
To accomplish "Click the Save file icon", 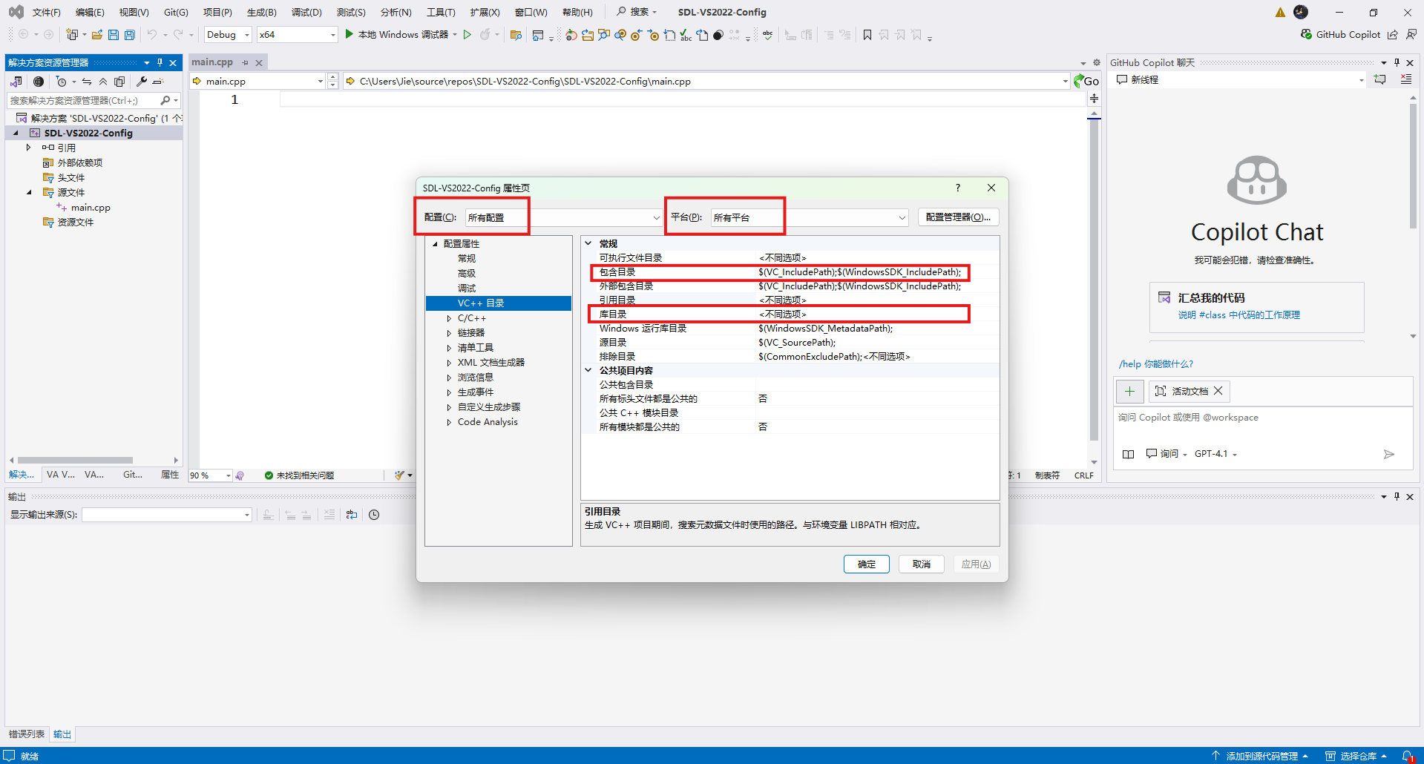I will (113, 34).
